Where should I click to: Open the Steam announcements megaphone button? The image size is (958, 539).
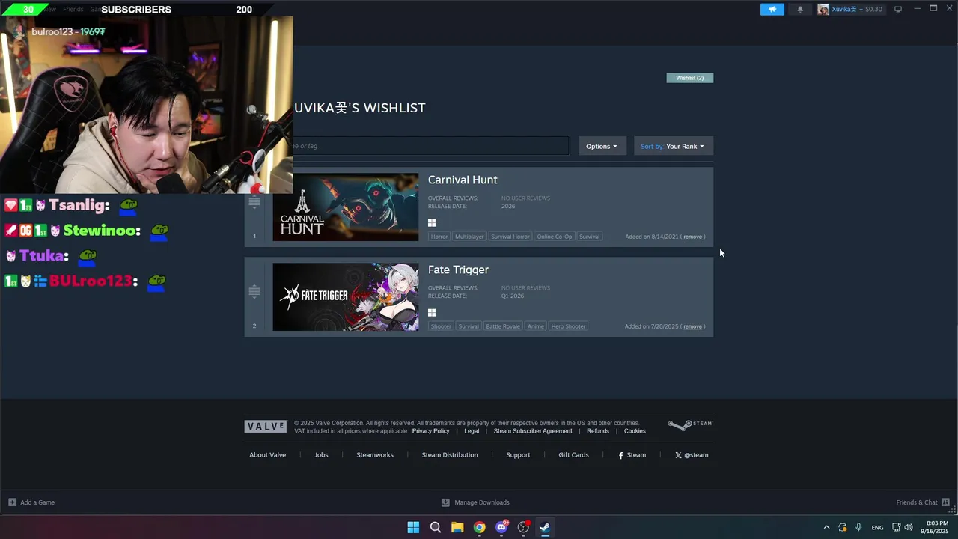click(772, 9)
